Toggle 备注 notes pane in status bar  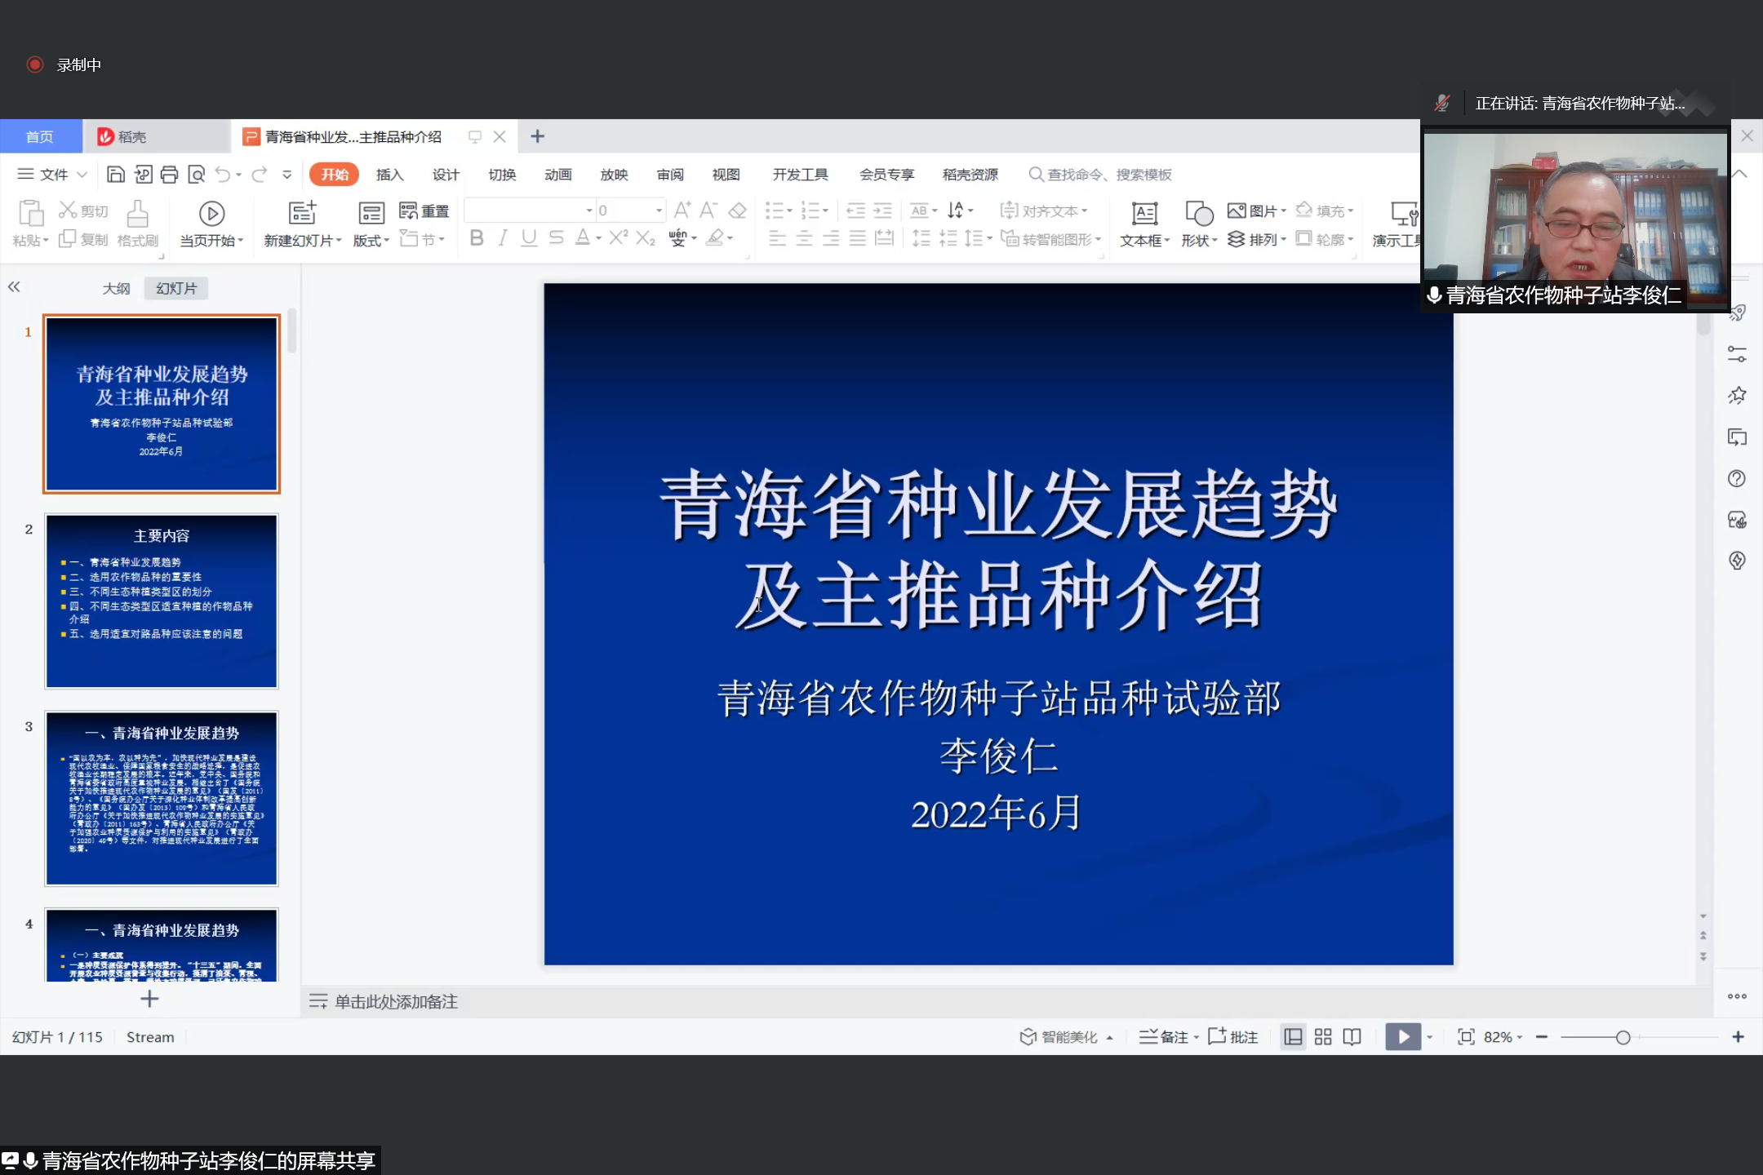click(1164, 1036)
